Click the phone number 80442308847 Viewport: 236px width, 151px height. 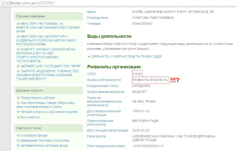142,24
